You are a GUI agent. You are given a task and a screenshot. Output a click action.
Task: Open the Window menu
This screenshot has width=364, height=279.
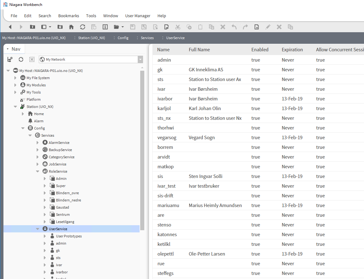click(110, 16)
